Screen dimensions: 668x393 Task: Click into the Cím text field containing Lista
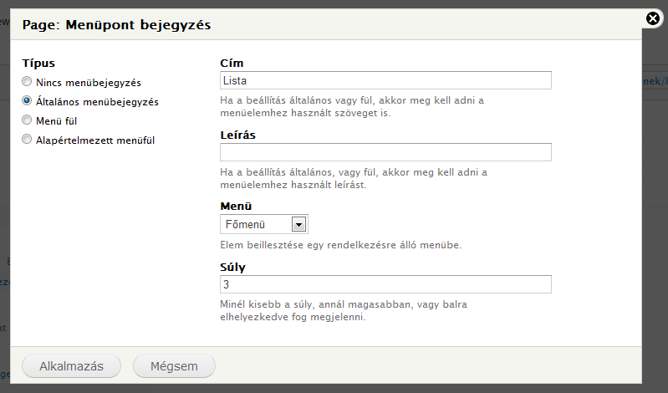tap(385, 80)
